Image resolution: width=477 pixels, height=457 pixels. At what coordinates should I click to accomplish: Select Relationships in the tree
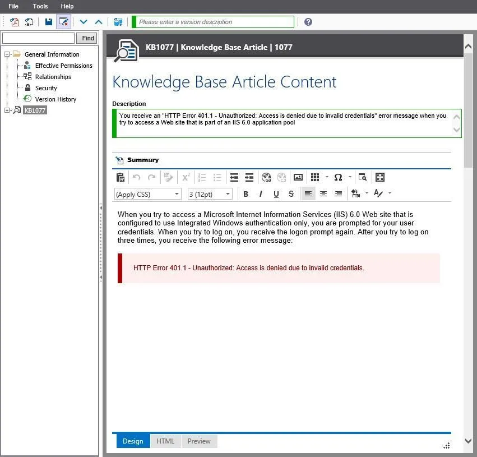click(x=53, y=77)
